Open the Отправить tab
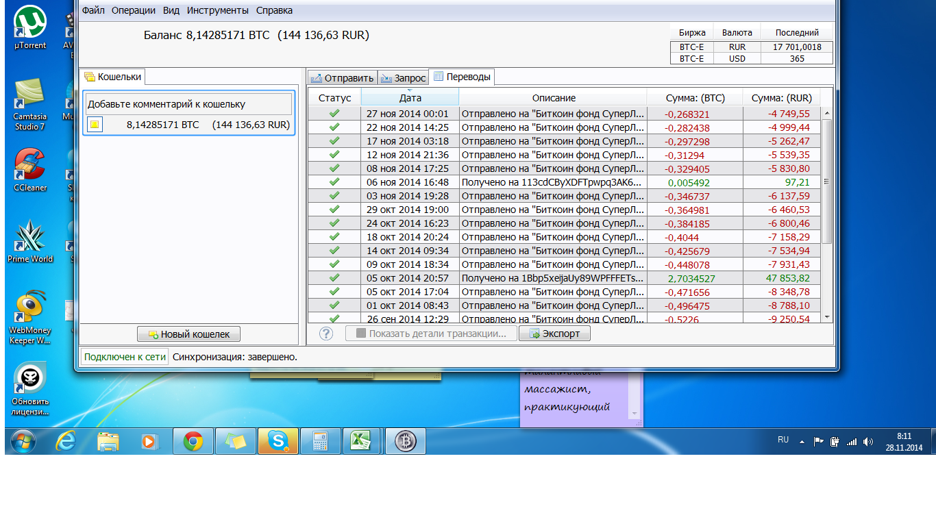 tap(342, 77)
